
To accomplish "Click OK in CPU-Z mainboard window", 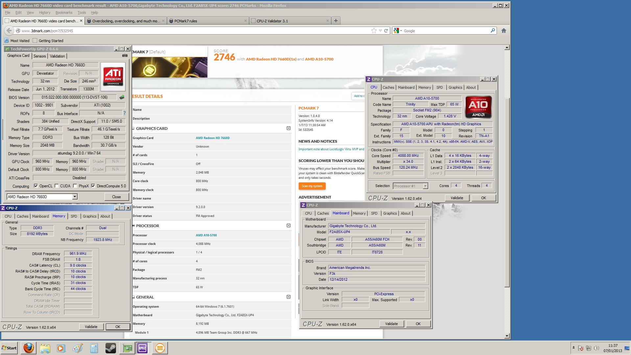I will tap(418, 324).
